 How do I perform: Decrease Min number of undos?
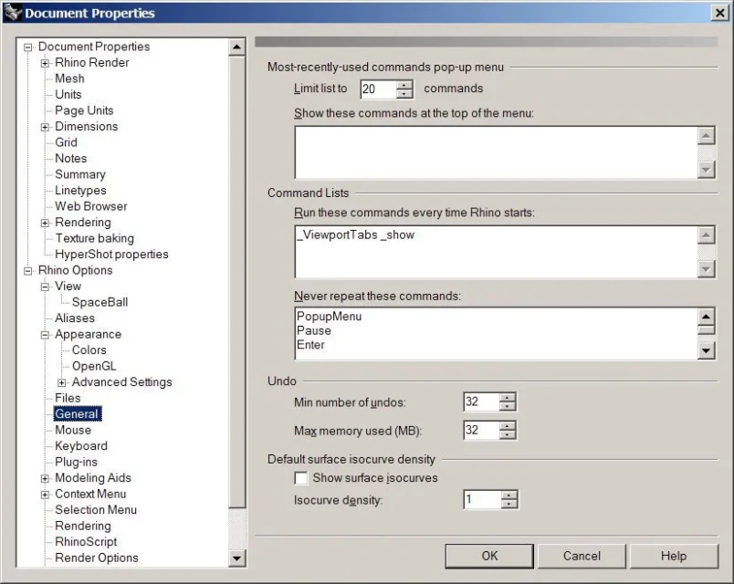click(x=508, y=406)
